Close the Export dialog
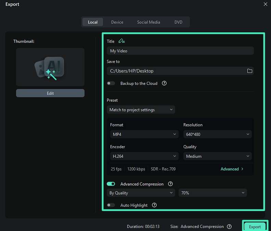271x231 pixels. (x=266, y=4)
